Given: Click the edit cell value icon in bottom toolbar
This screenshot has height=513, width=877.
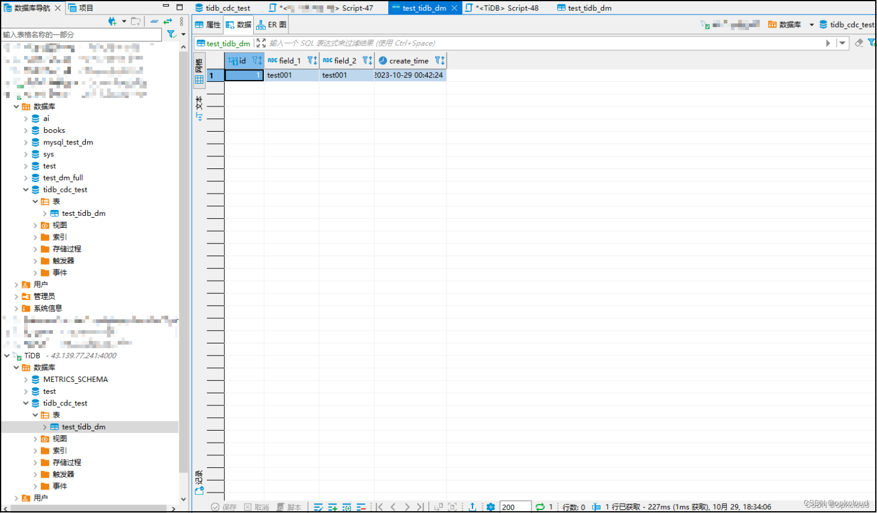Looking at the screenshot, I should point(319,507).
